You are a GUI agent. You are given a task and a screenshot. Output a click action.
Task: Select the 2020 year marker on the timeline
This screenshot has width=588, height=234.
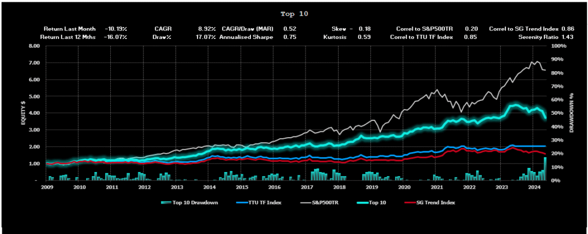click(x=404, y=187)
